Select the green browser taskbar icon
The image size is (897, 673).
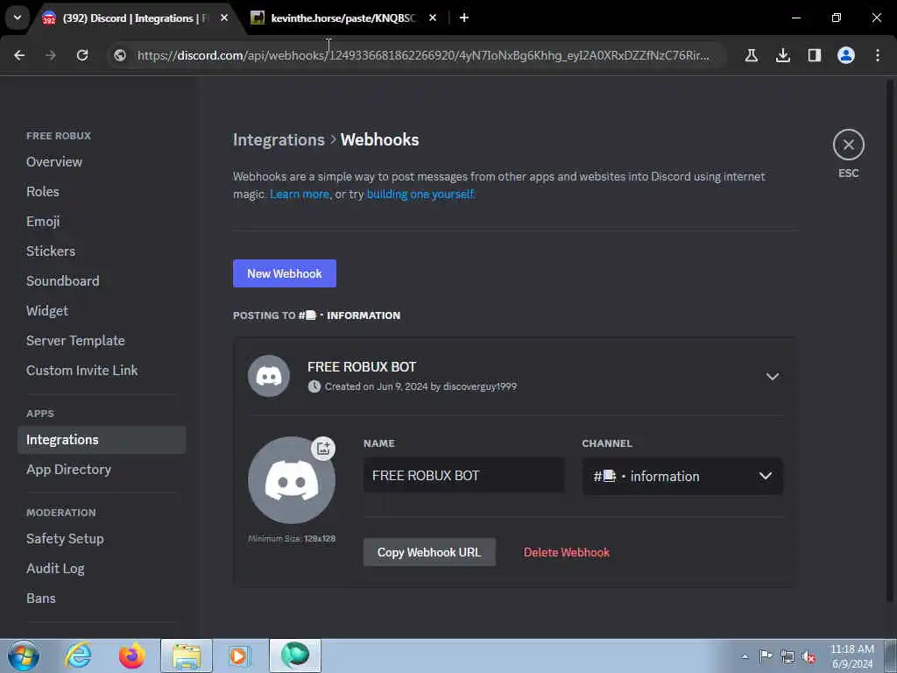tap(295, 655)
